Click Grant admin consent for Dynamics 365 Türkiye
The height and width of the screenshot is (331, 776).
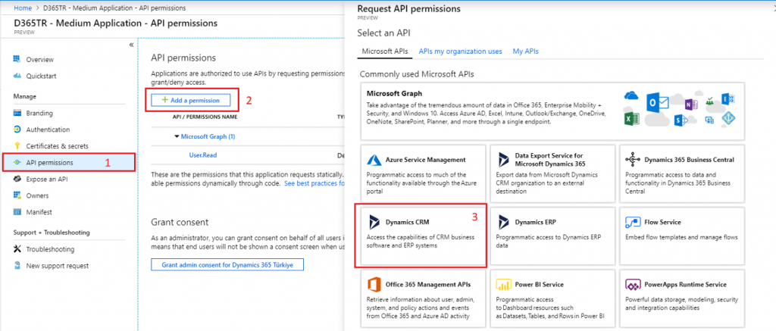pos(227,264)
